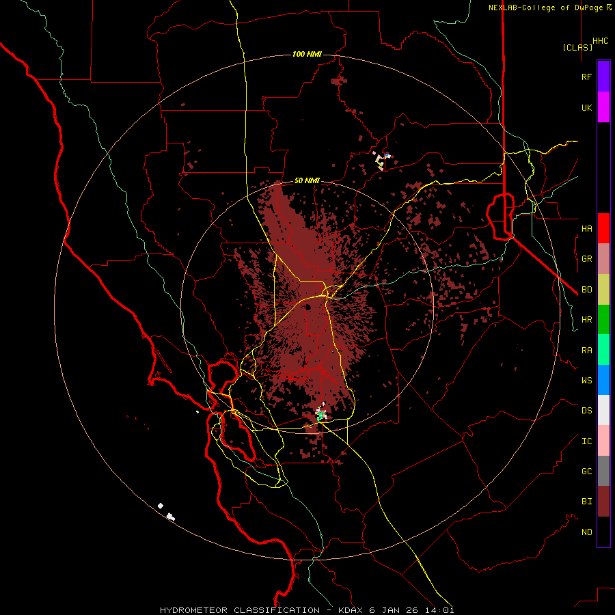
Task: Select the GR color swatch in legend
Action: pyautogui.click(x=603, y=259)
